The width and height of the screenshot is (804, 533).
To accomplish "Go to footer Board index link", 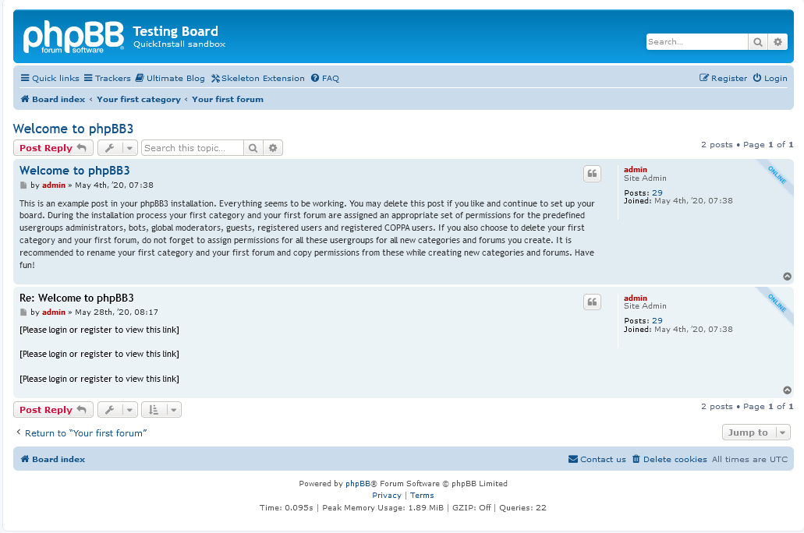I will click(53, 459).
